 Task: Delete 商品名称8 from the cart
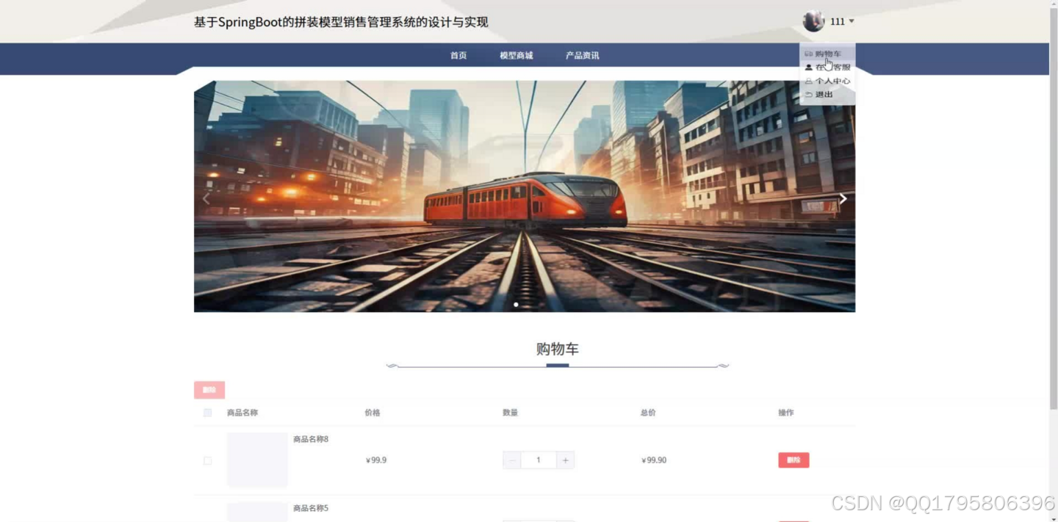(x=794, y=460)
